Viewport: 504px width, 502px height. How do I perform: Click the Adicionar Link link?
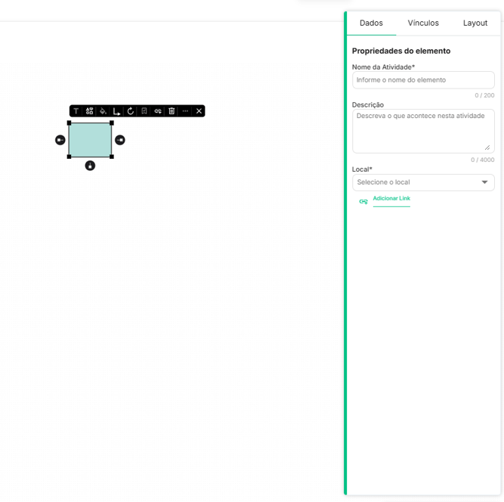(x=391, y=199)
